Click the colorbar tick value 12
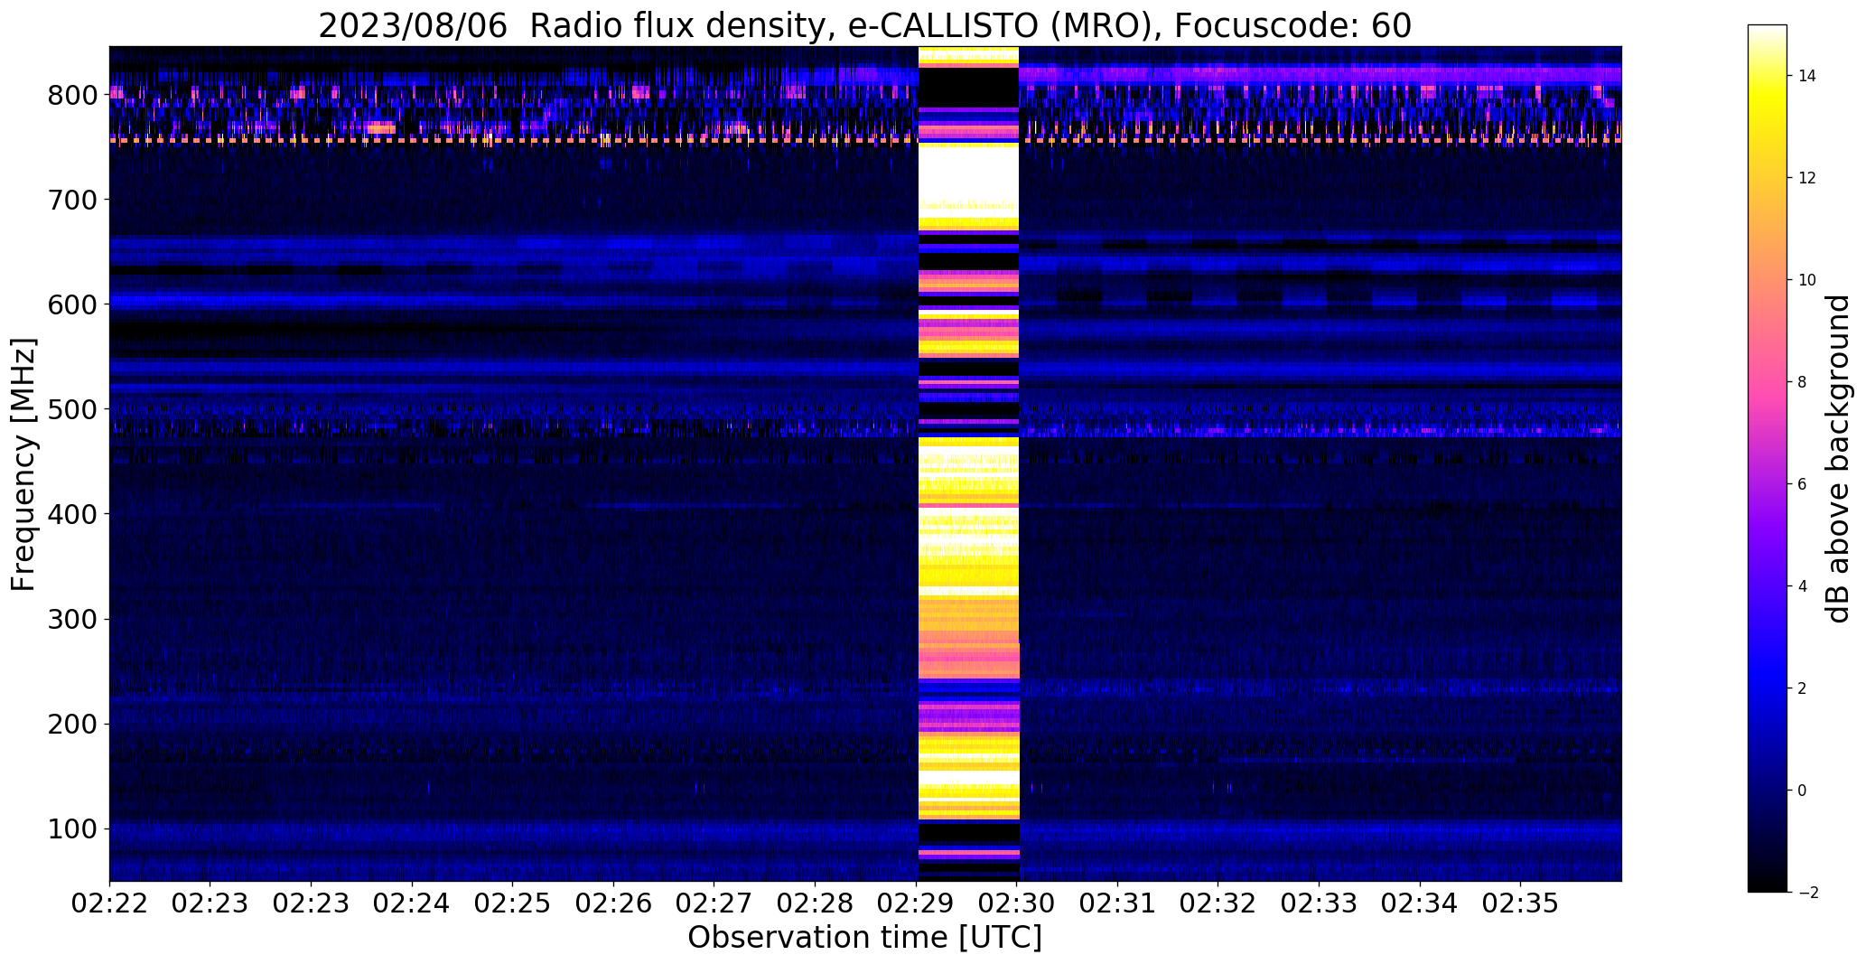The width and height of the screenshot is (1866, 964). [1806, 178]
